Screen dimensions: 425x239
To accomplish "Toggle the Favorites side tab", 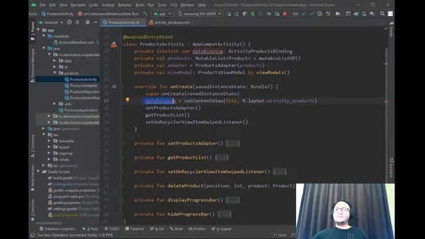I will coord(33,210).
